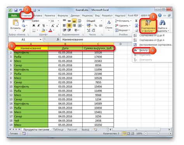Click the AutoSum sigma icon
The height and width of the screenshot is (145, 184).
(136, 21)
